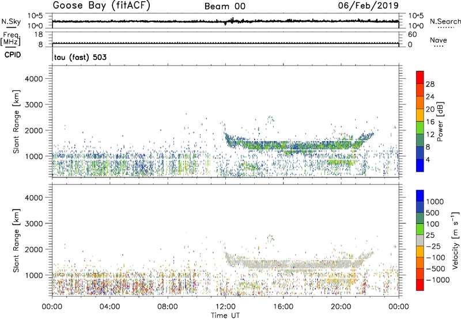
Task: Click the dark blue 500–1000 velocity swatch
Action: click(420, 207)
